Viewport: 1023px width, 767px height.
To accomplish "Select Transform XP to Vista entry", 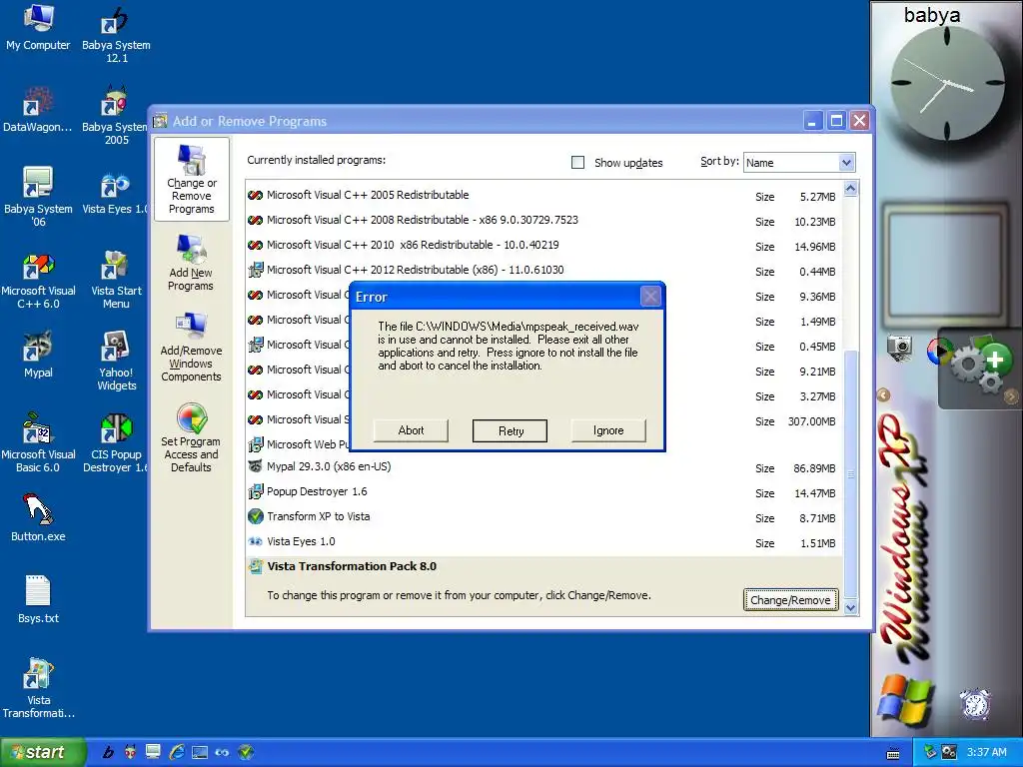I will point(544,516).
